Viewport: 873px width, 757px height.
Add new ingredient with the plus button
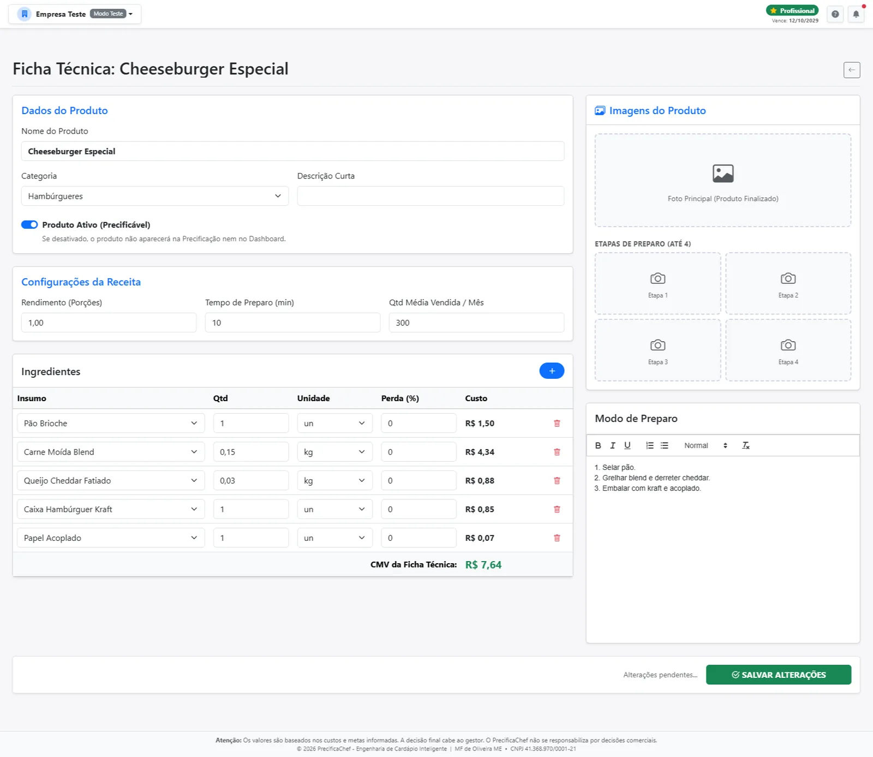[552, 371]
